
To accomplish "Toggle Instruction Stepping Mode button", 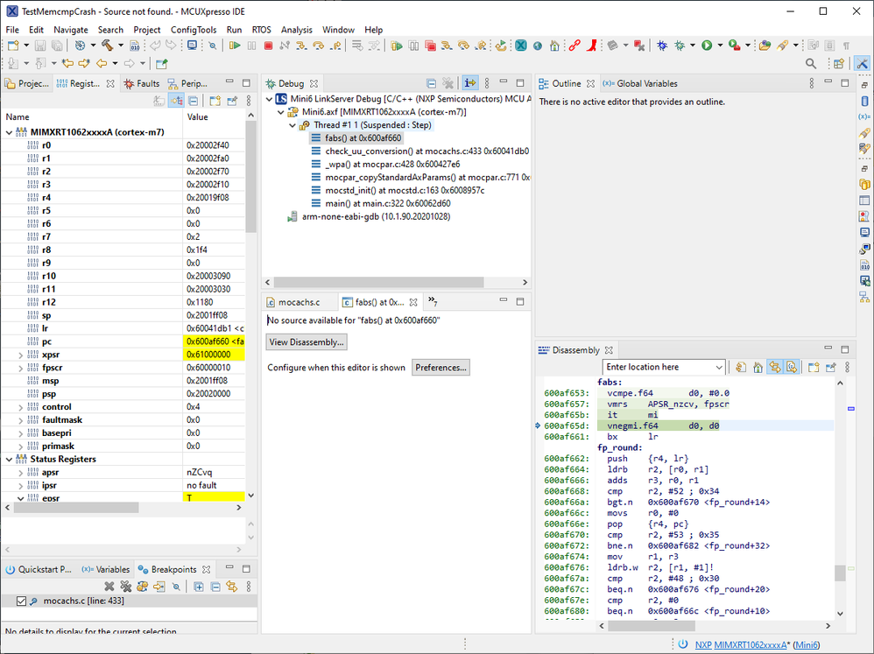I will click(470, 83).
